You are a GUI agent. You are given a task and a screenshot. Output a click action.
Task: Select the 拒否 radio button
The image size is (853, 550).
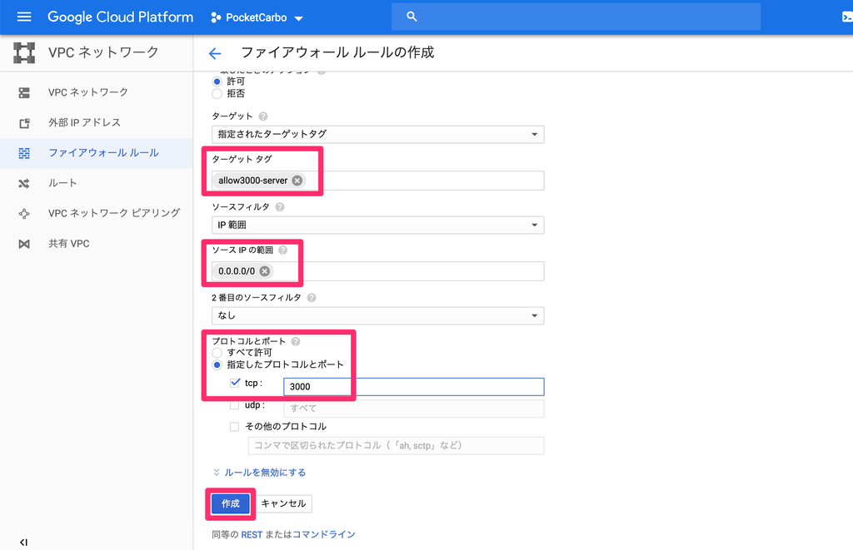pos(217,93)
